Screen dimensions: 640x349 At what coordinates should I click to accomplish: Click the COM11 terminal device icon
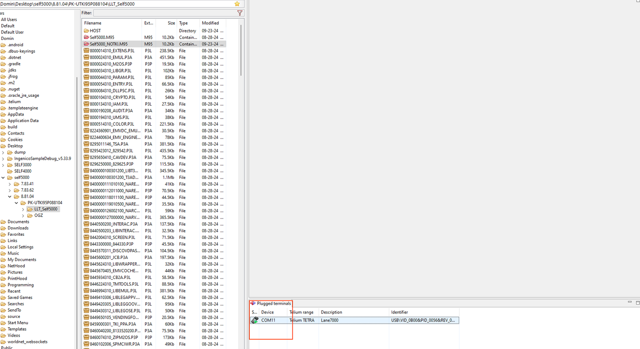click(255, 320)
